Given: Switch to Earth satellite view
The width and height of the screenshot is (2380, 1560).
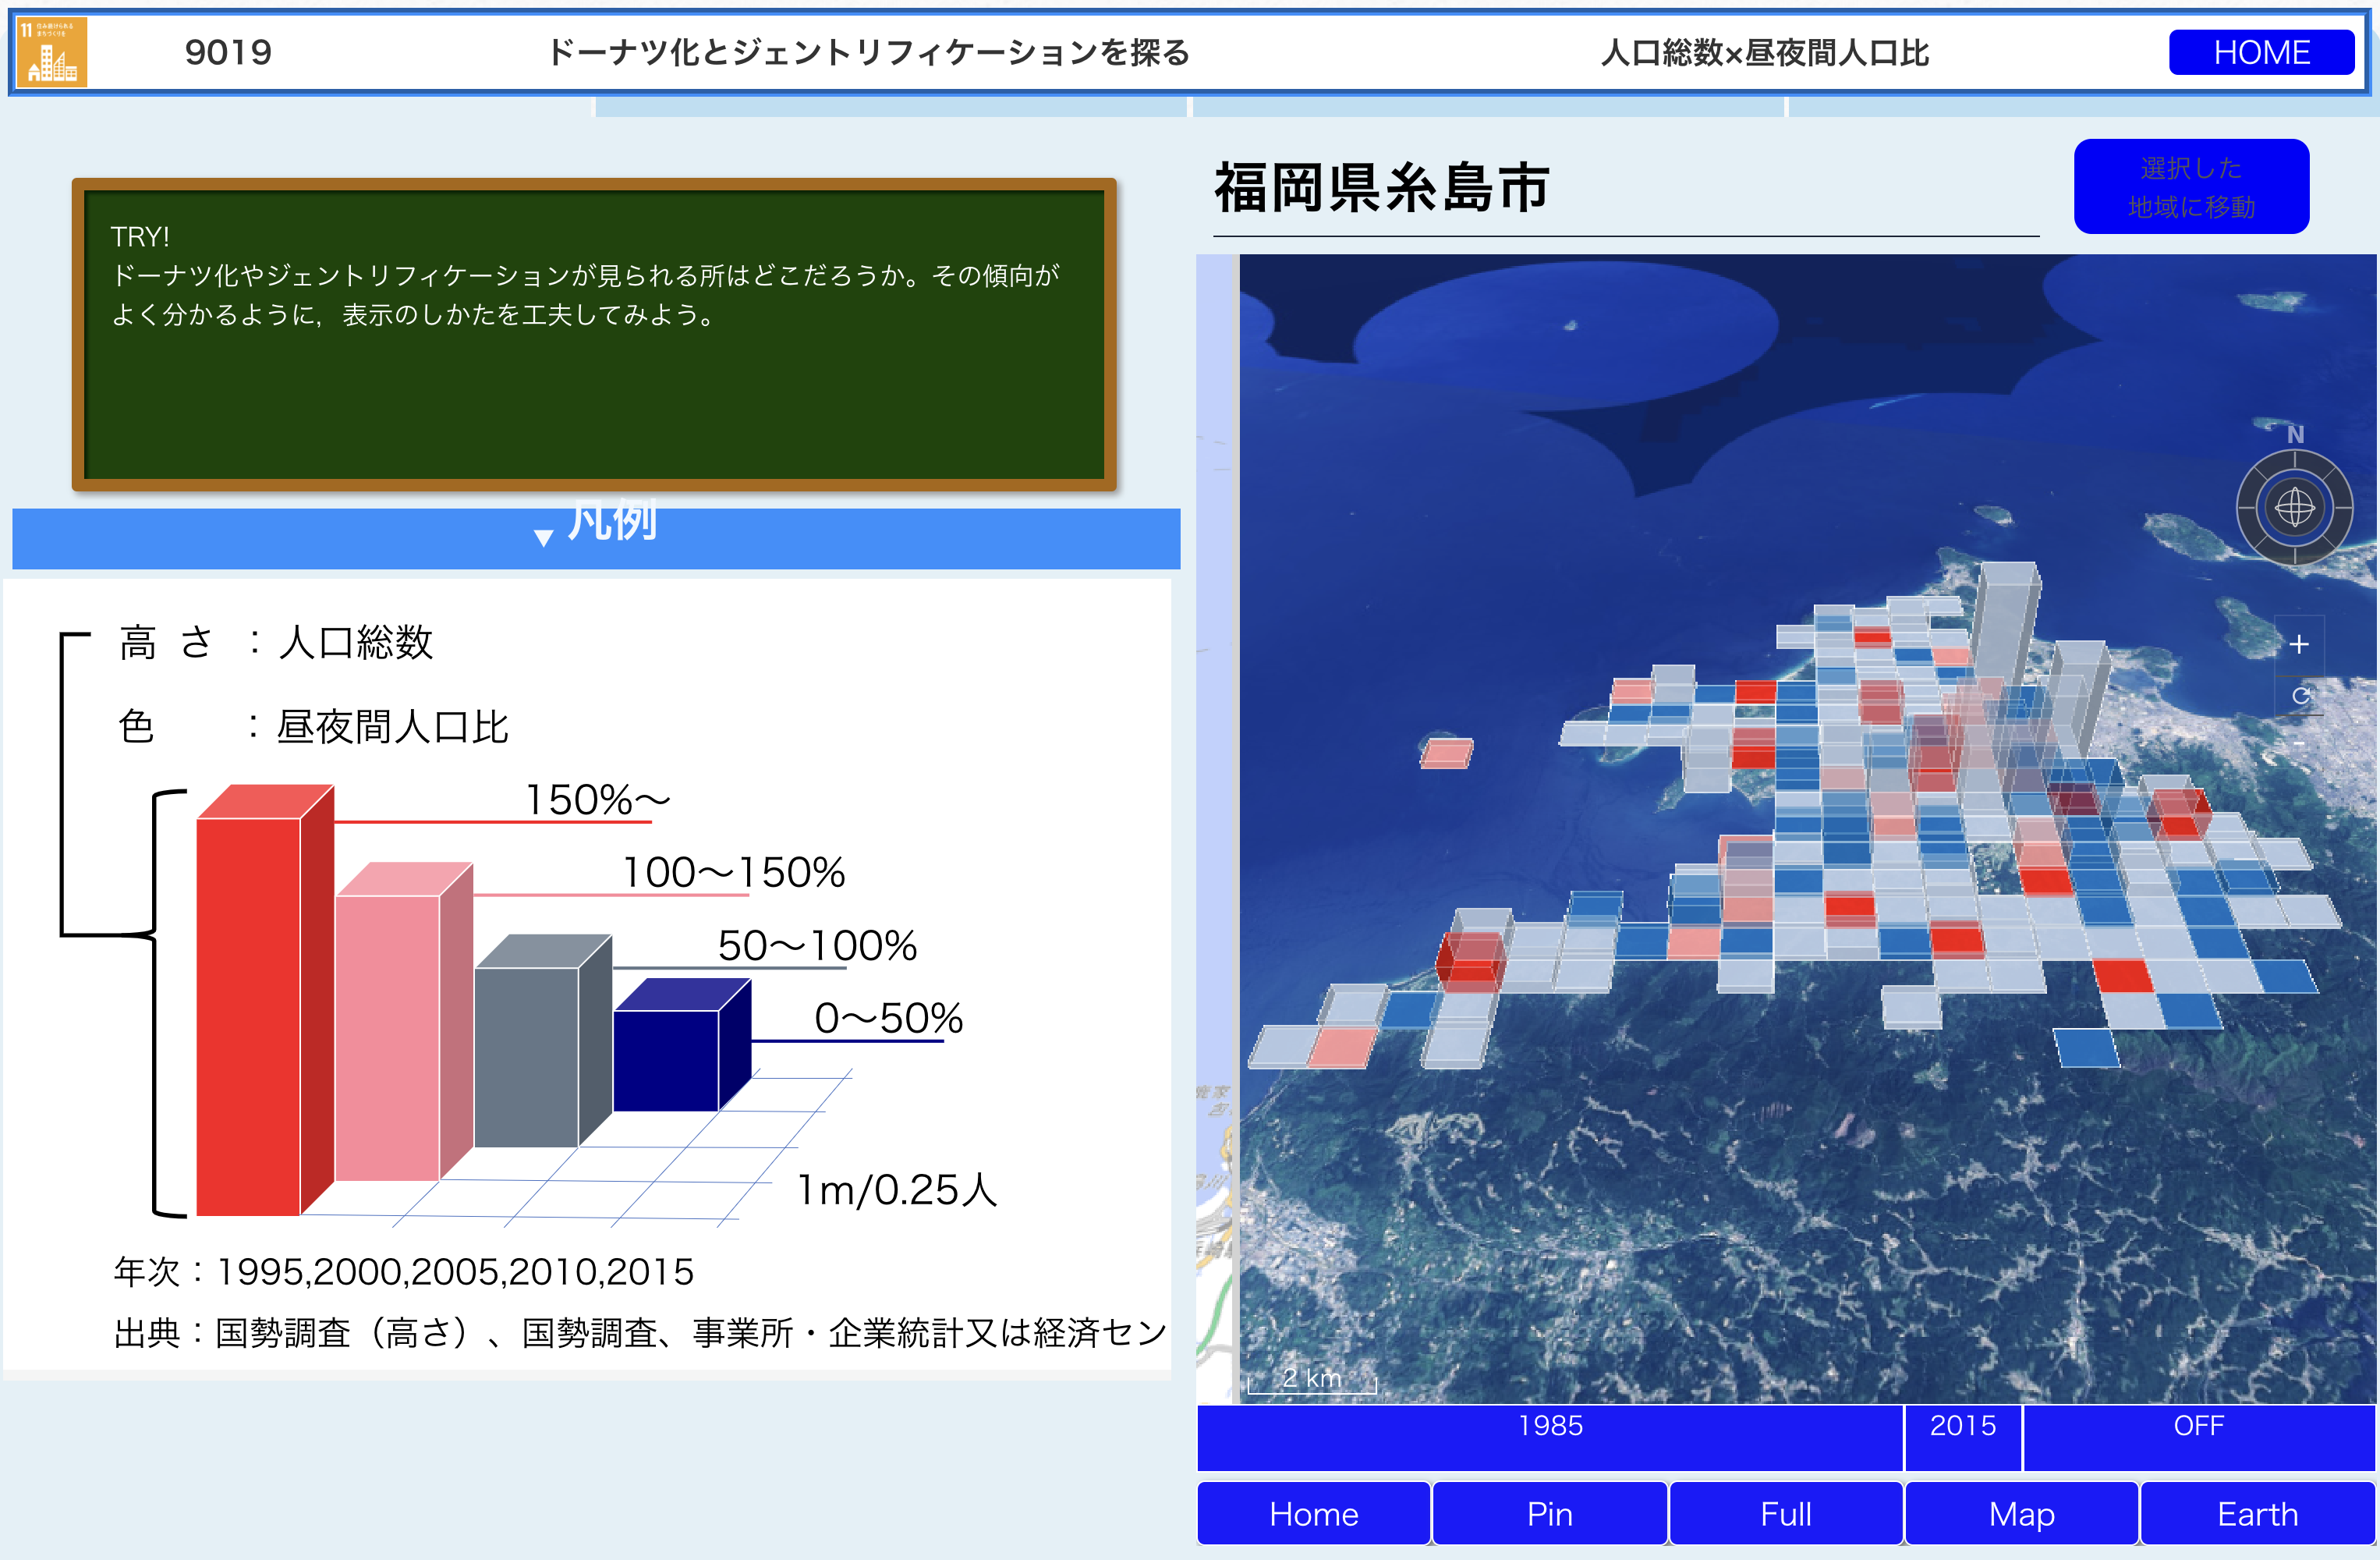Looking at the screenshot, I should pyautogui.click(x=2257, y=1514).
